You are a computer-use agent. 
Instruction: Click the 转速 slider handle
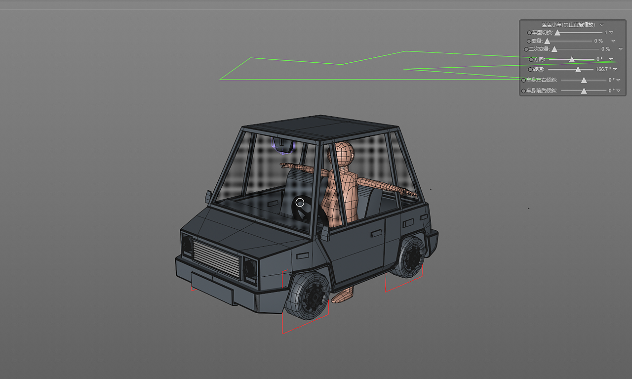click(x=578, y=70)
